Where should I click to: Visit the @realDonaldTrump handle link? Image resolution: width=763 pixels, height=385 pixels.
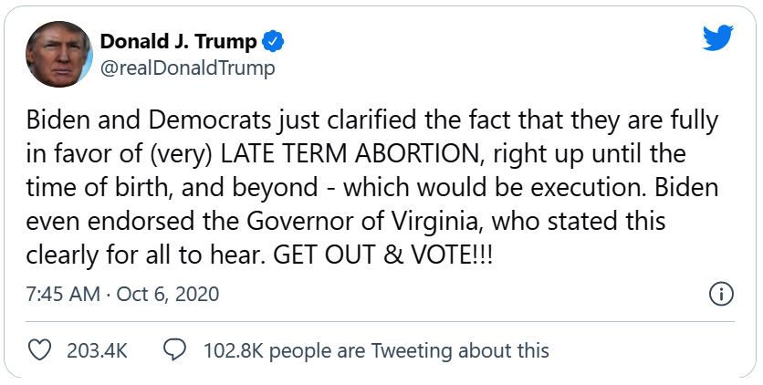point(187,68)
